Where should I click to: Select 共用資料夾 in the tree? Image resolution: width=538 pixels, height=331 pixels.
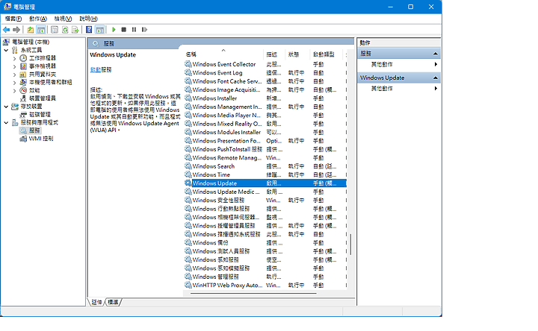[x=42, y=75]
